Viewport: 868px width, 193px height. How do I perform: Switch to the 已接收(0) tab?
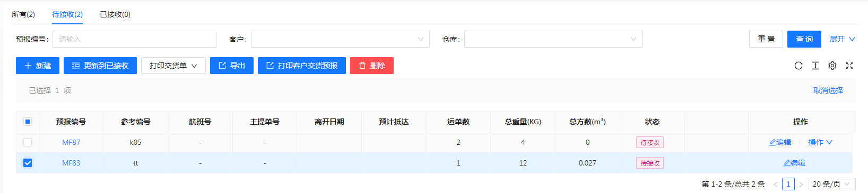point(115,14)
